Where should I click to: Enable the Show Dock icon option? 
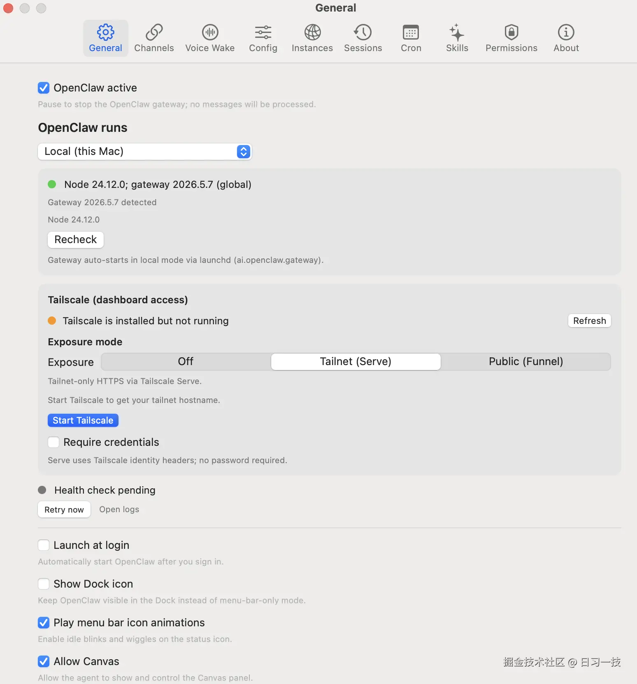44,584
